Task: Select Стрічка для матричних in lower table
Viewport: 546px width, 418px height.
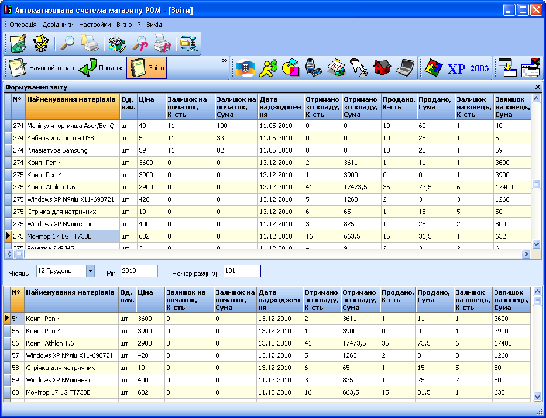Action: [72, 368]
